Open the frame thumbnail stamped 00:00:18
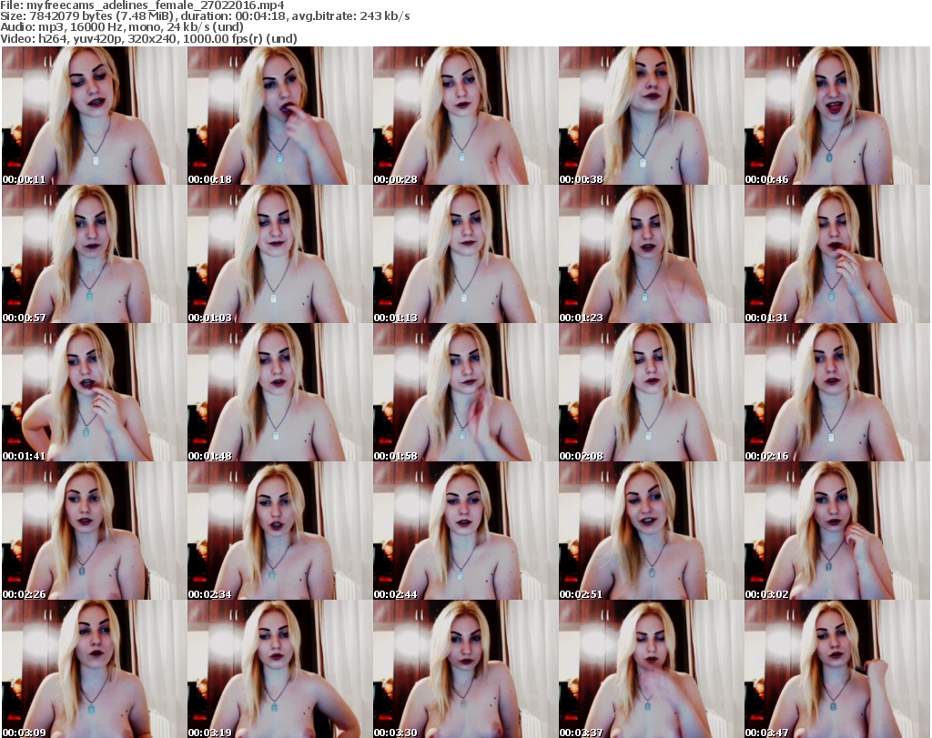The image size is (932, 738). coord(279,116)
